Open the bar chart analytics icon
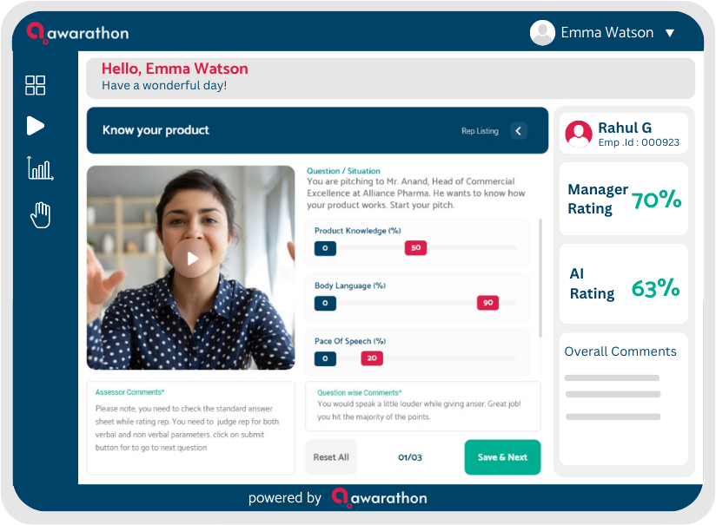This screenshot has height=525, width=716. tap(40, 168)
